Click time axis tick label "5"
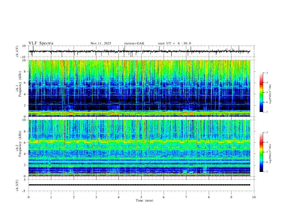286x221 pixels. pos(141,197)
